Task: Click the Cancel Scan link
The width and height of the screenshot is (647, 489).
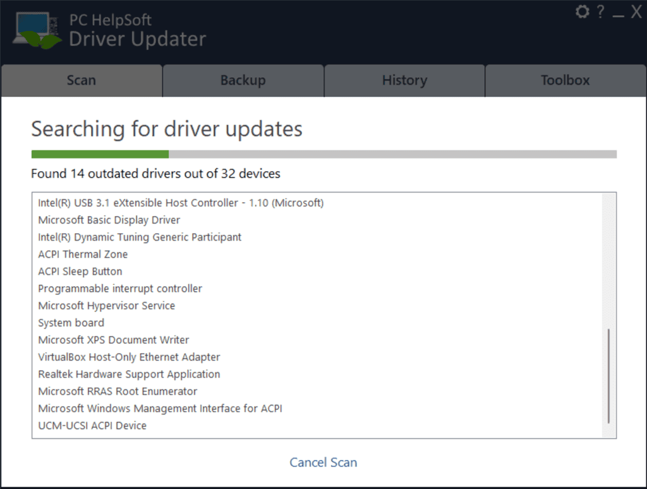Action: [x=323, y=462]
